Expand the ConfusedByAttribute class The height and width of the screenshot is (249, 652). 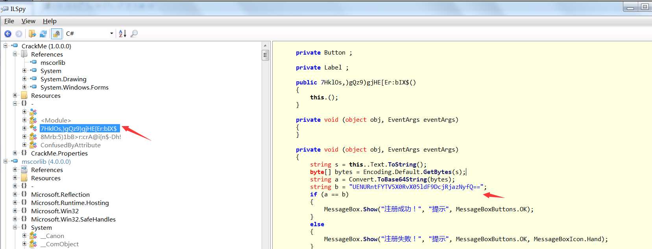[24, 145]
